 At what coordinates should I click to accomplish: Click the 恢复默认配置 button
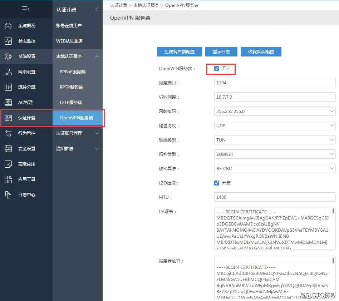coord(261,51)
